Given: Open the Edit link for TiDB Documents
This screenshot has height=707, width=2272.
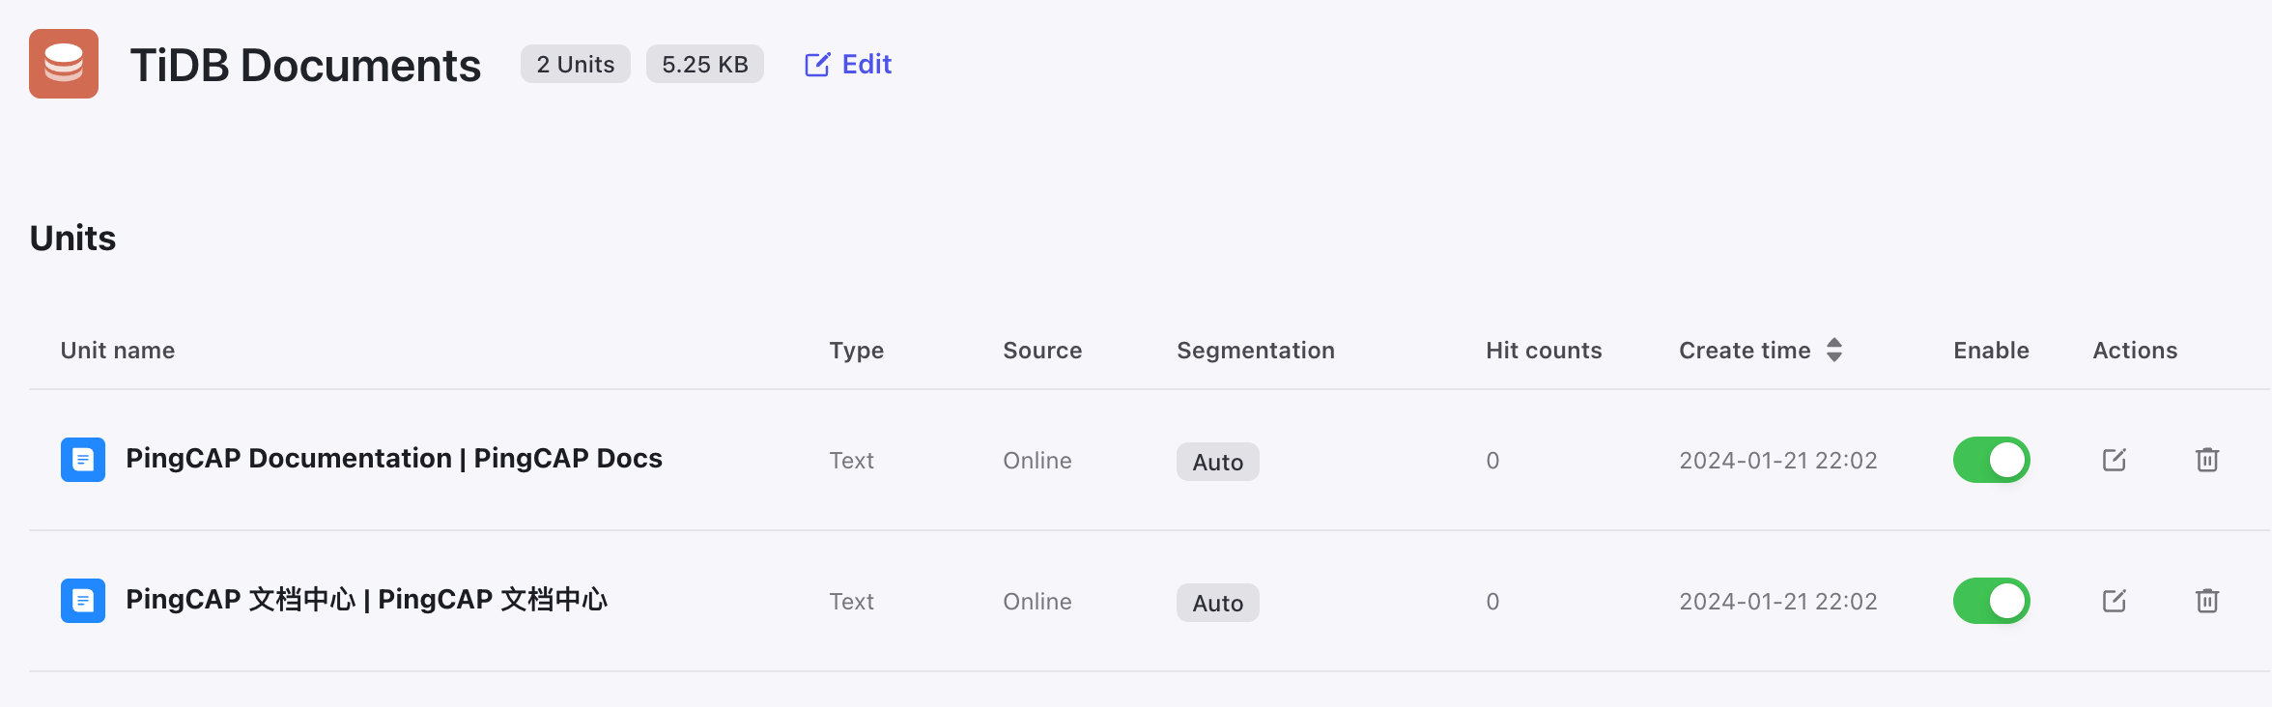Looking at the screenshot, I should point(848,64).
